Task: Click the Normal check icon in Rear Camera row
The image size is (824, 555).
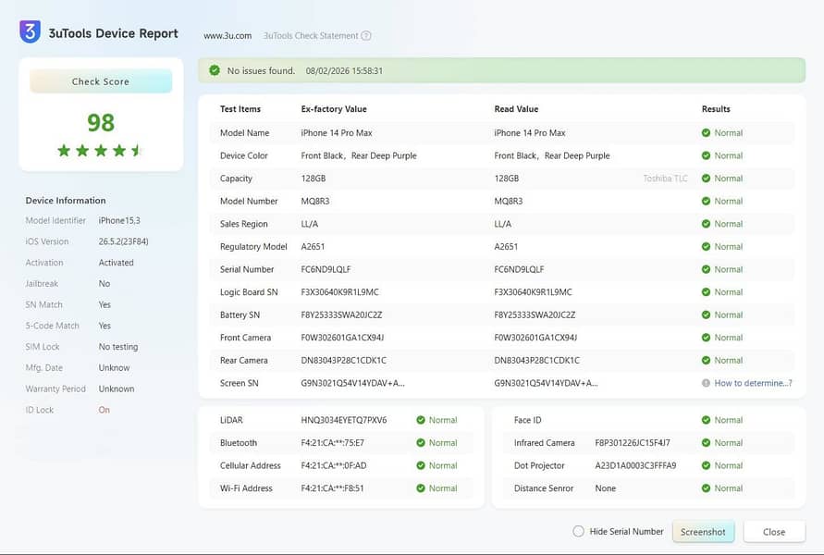Action: click(x=706, y=361)
